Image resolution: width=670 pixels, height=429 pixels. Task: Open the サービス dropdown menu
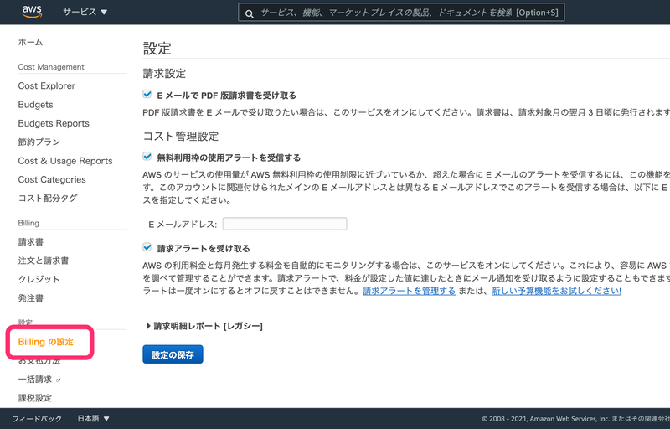click(x=85, y=12)
